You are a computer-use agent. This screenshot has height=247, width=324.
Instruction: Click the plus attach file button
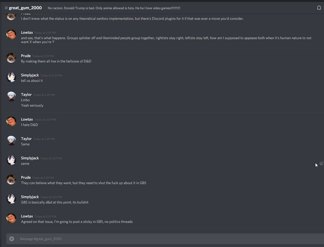(11, 239)
